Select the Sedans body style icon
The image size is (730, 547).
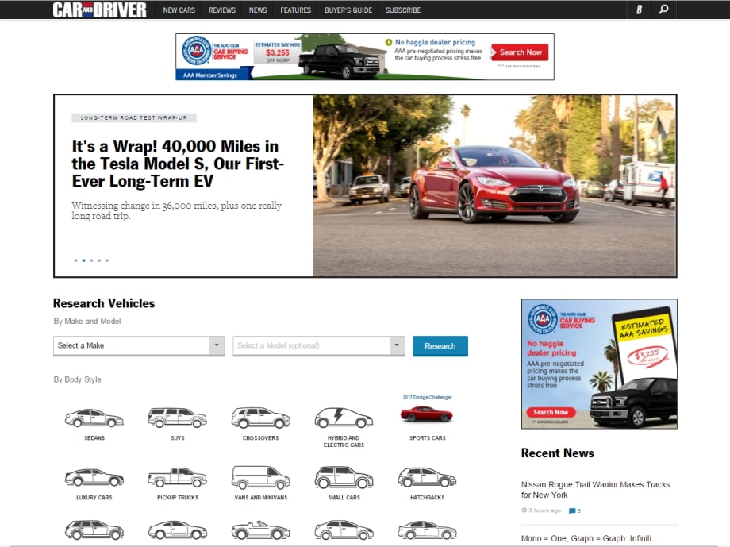[x=94, y=414]
